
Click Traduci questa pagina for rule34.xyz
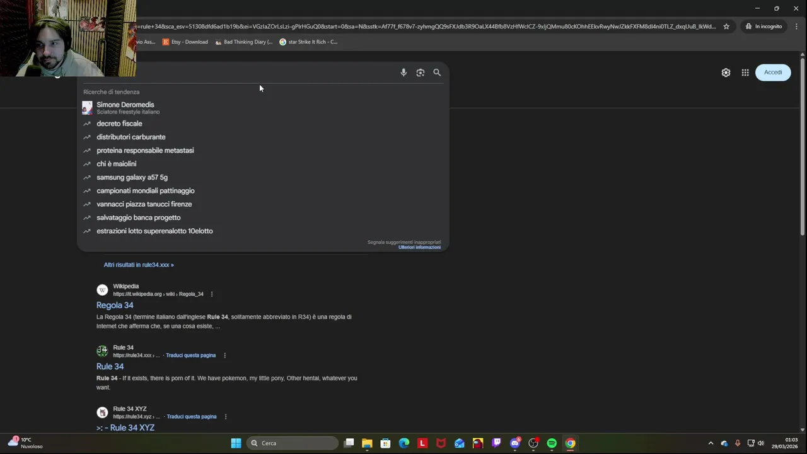[192, 417]
